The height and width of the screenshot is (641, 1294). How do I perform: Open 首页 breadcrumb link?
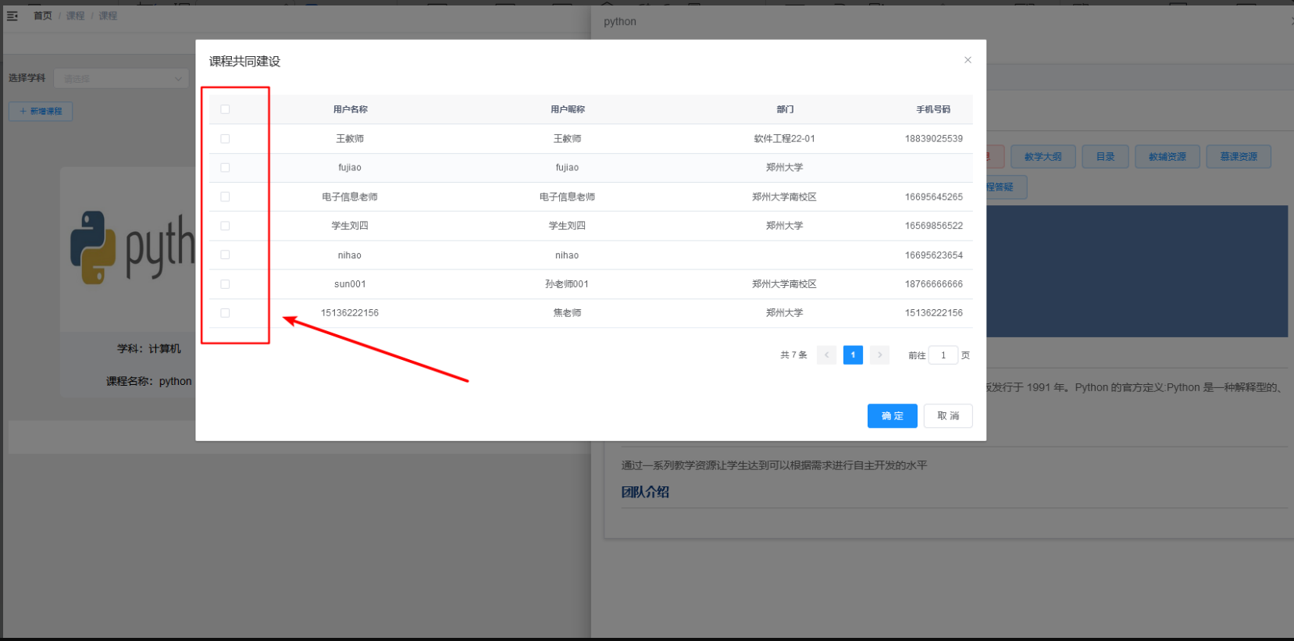(x=43, y=16)
